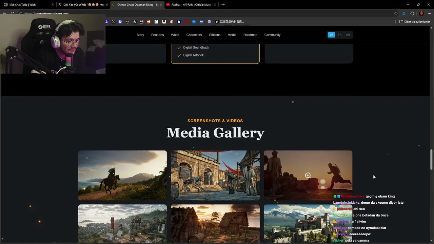Go to the World section
The image size is (434, 244).
coord(175,35)
